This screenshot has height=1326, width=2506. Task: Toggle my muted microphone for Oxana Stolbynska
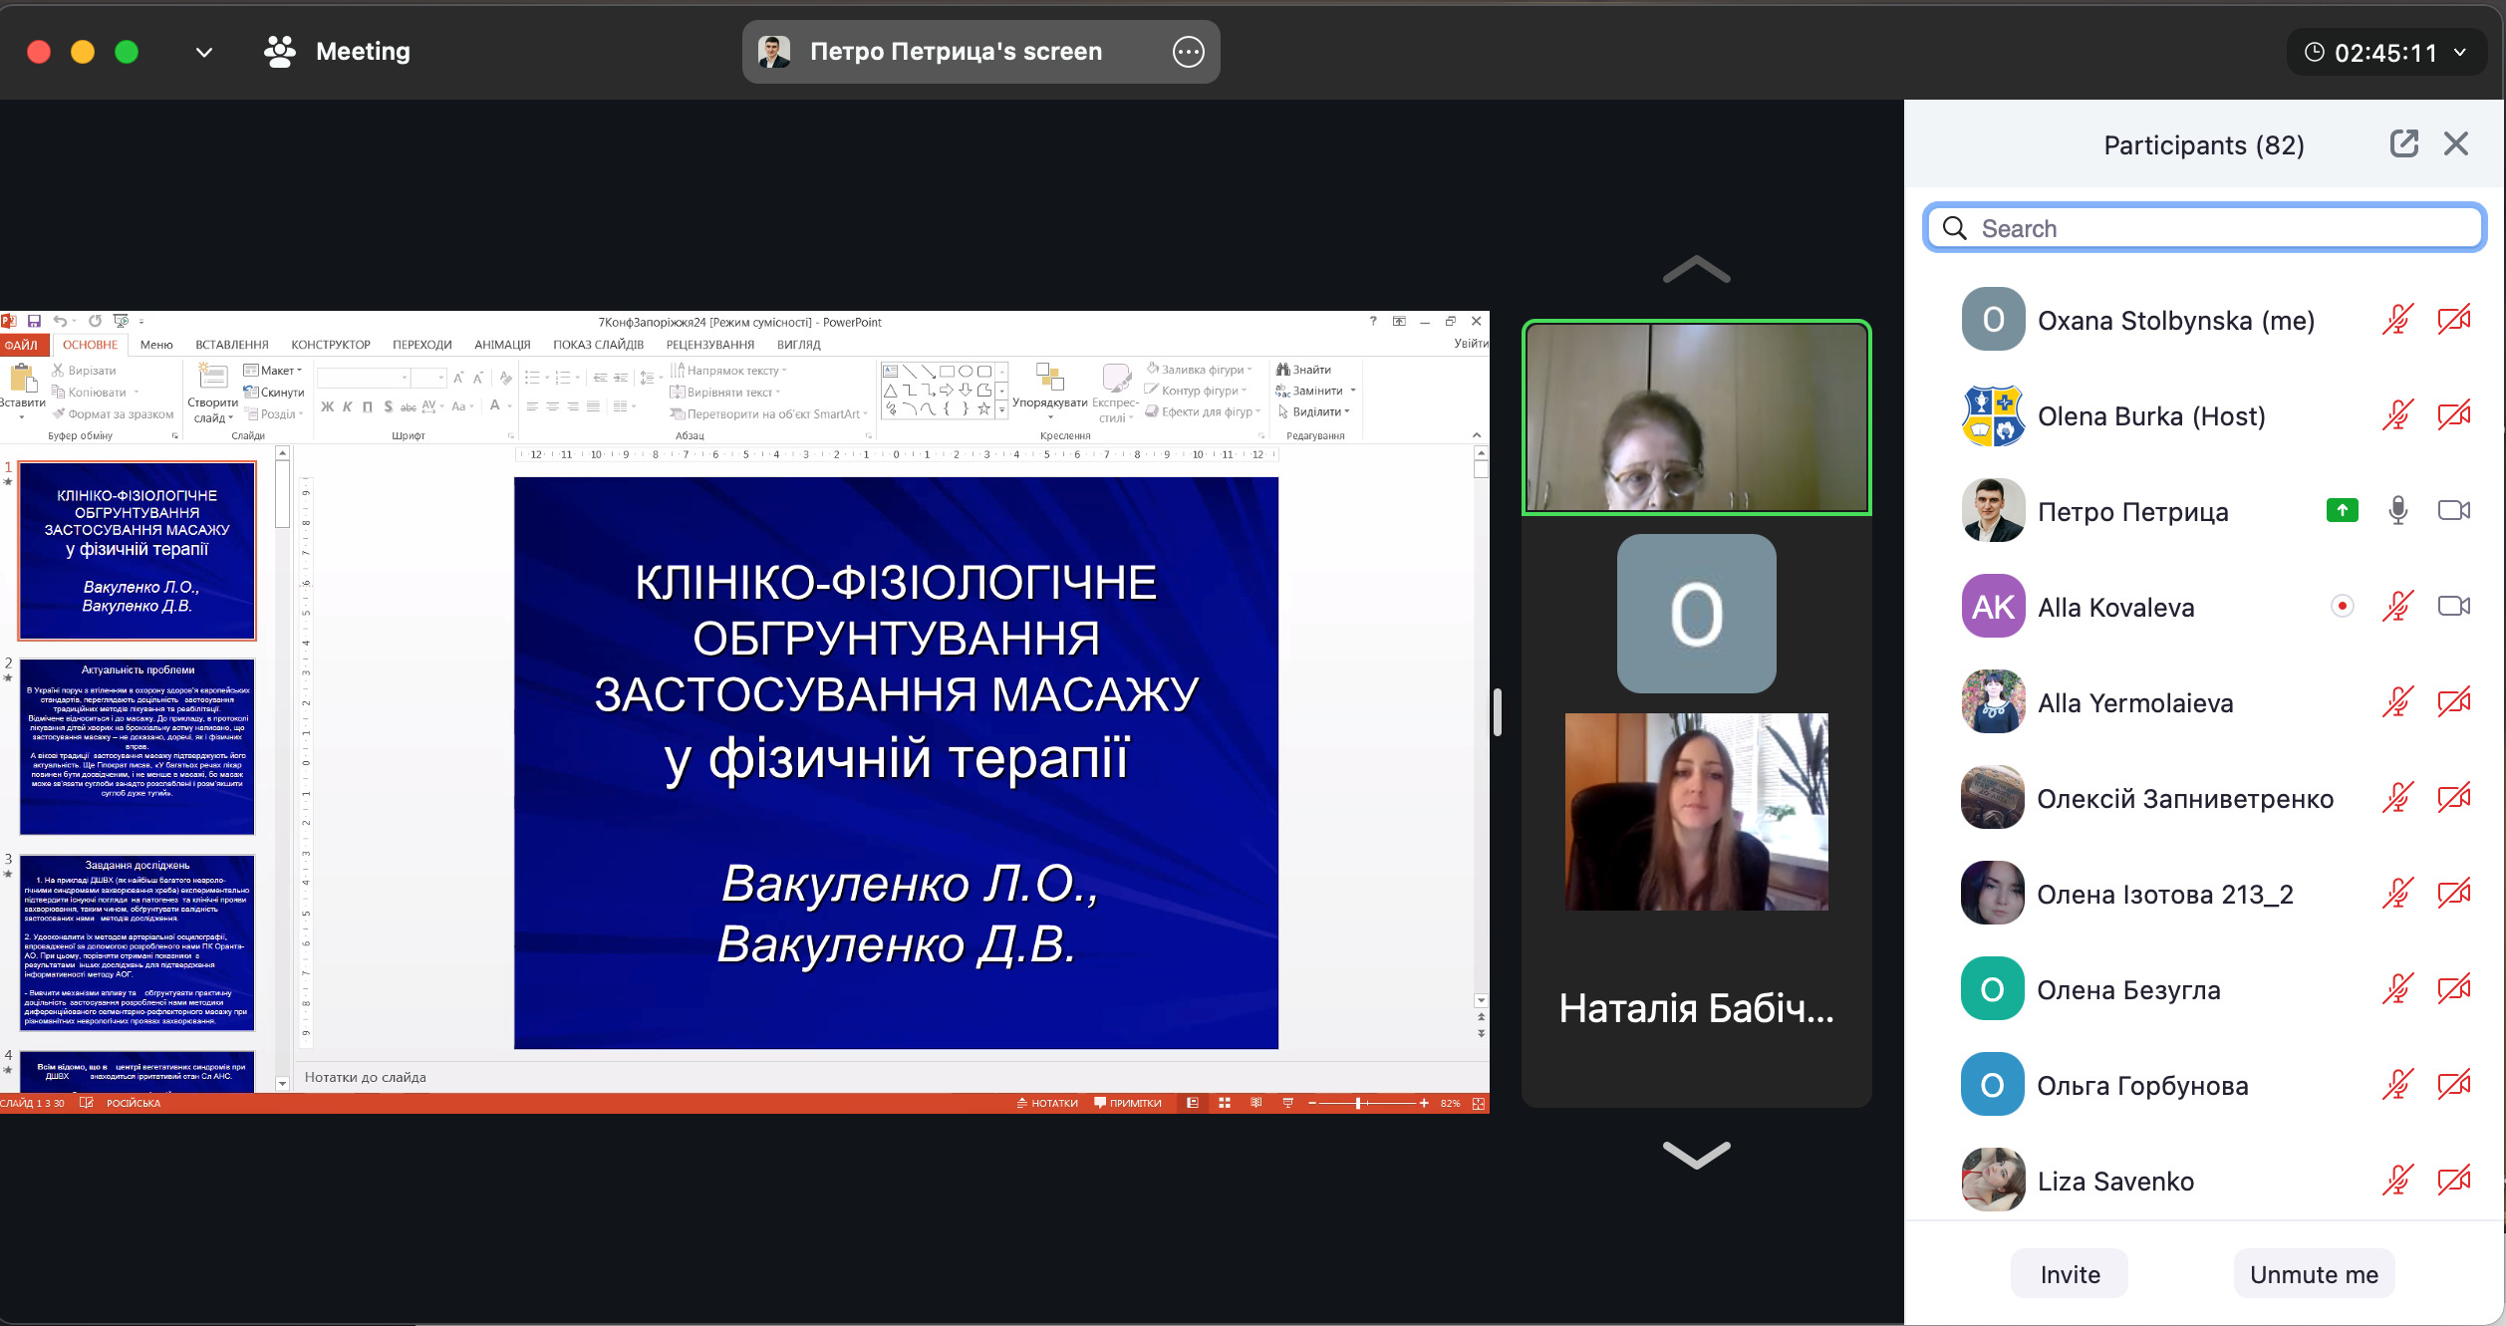(x=2397, y=320)
